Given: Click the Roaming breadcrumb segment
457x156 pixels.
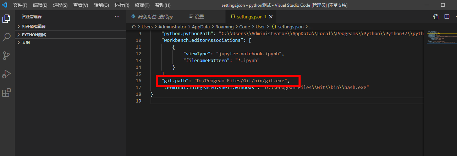Looking at the screenshot, I should coord(225,27).
